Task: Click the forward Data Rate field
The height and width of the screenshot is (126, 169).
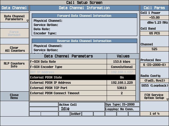Action: pyautogui.click(x=42, y=29)
